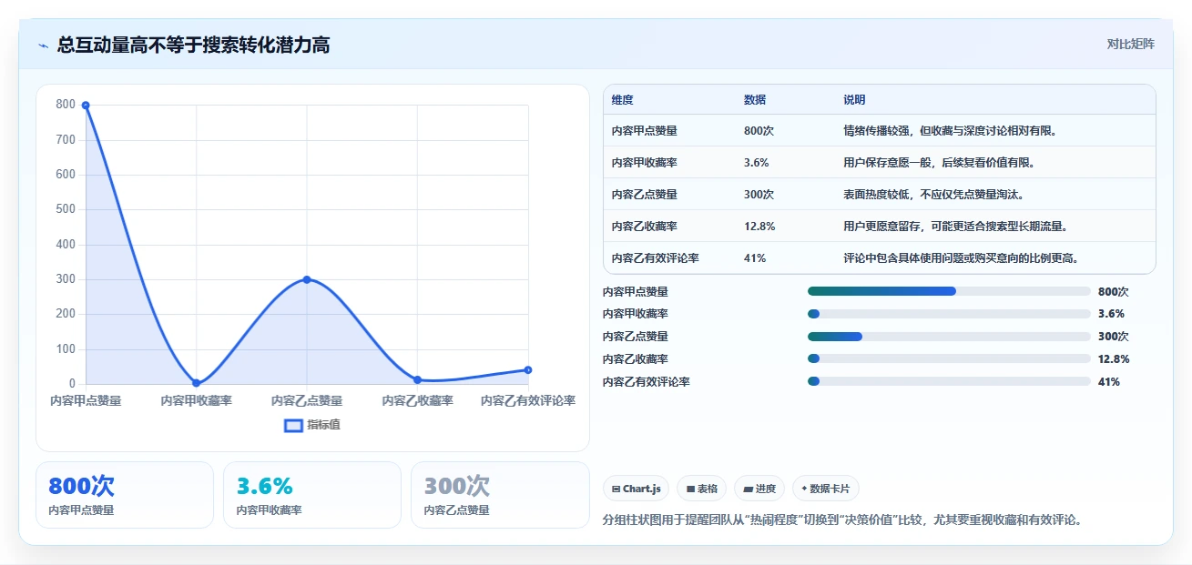This screenshot has width=1192, height=565.
Task: Click the 内容乙收藏率 label in the progress list
Action: pos(635,359)
